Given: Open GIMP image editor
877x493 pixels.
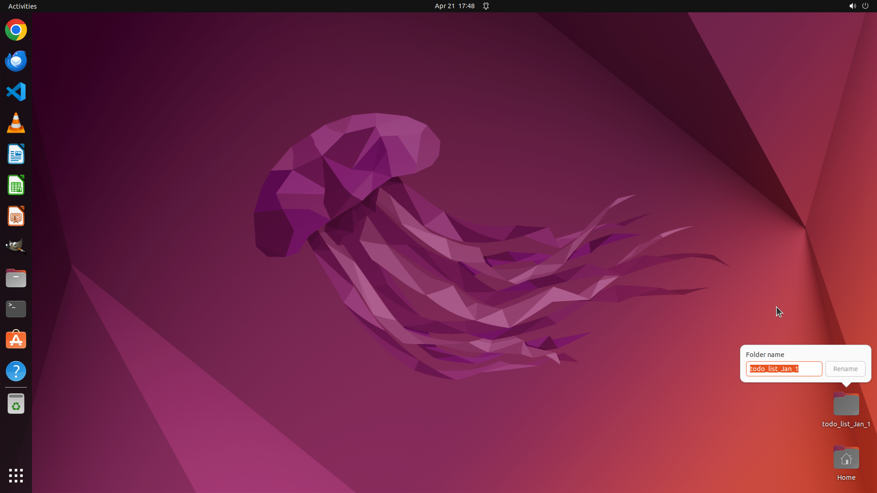Looking at the screenshot, I should click(x=16, y=247).
